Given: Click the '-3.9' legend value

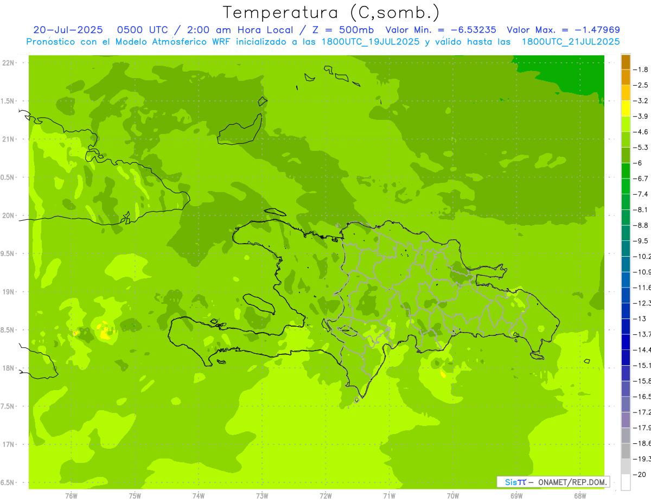Looking at the screenshot, I should [641, 116].
